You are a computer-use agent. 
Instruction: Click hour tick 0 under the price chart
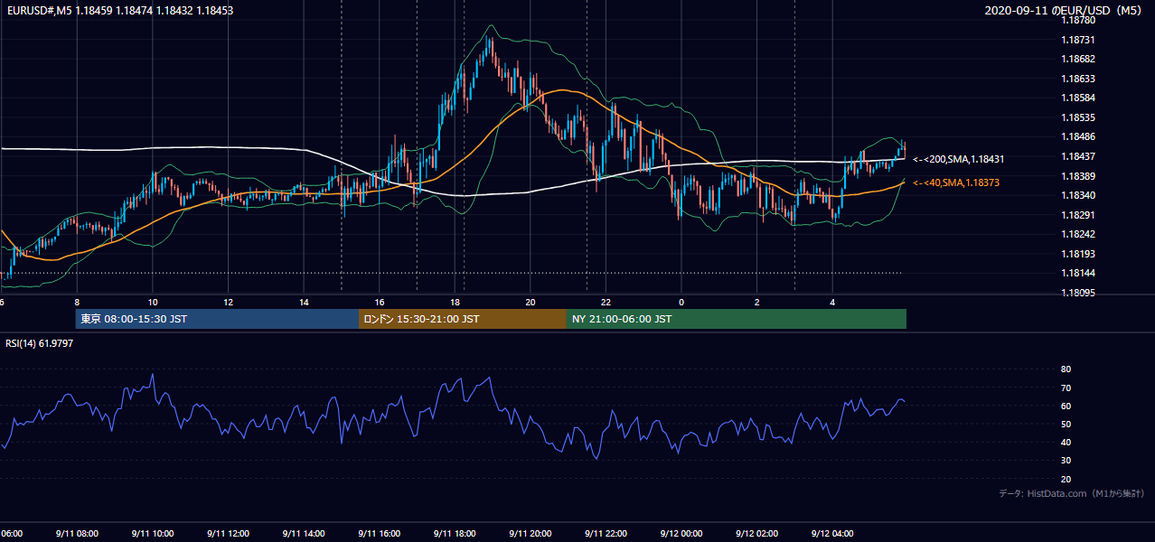pyautogui.click(x=681, y=302)
